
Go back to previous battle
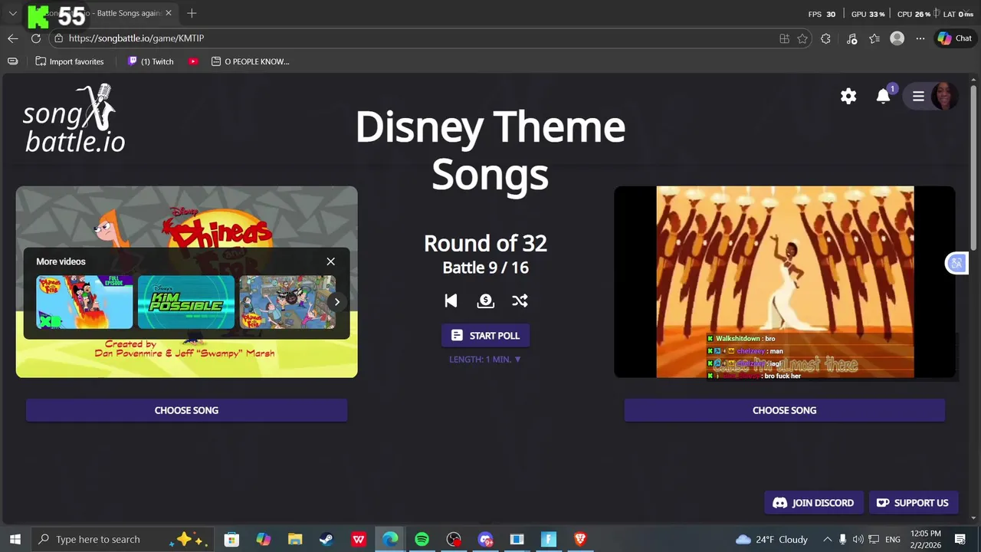[451, 301]
